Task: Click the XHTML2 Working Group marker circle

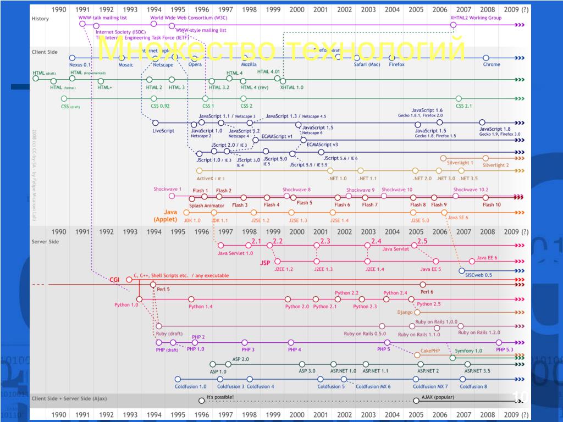Action: (453, 25)
